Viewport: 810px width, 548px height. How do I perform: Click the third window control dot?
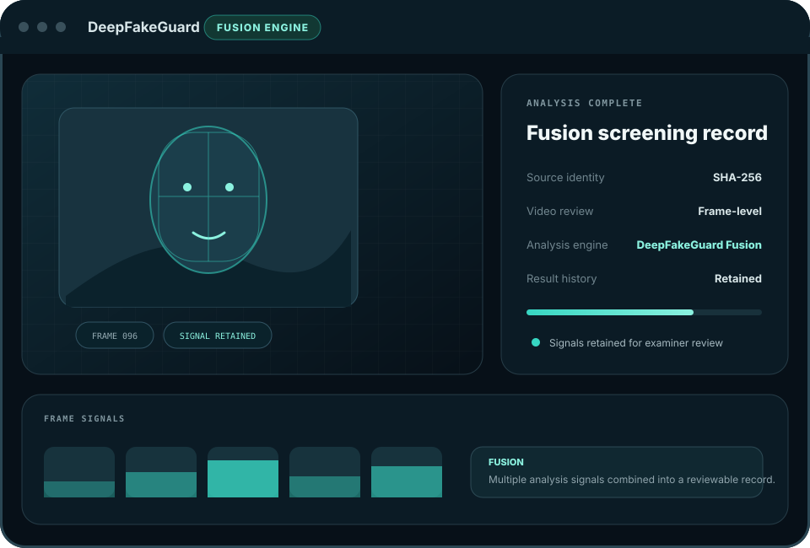[61, 27]
